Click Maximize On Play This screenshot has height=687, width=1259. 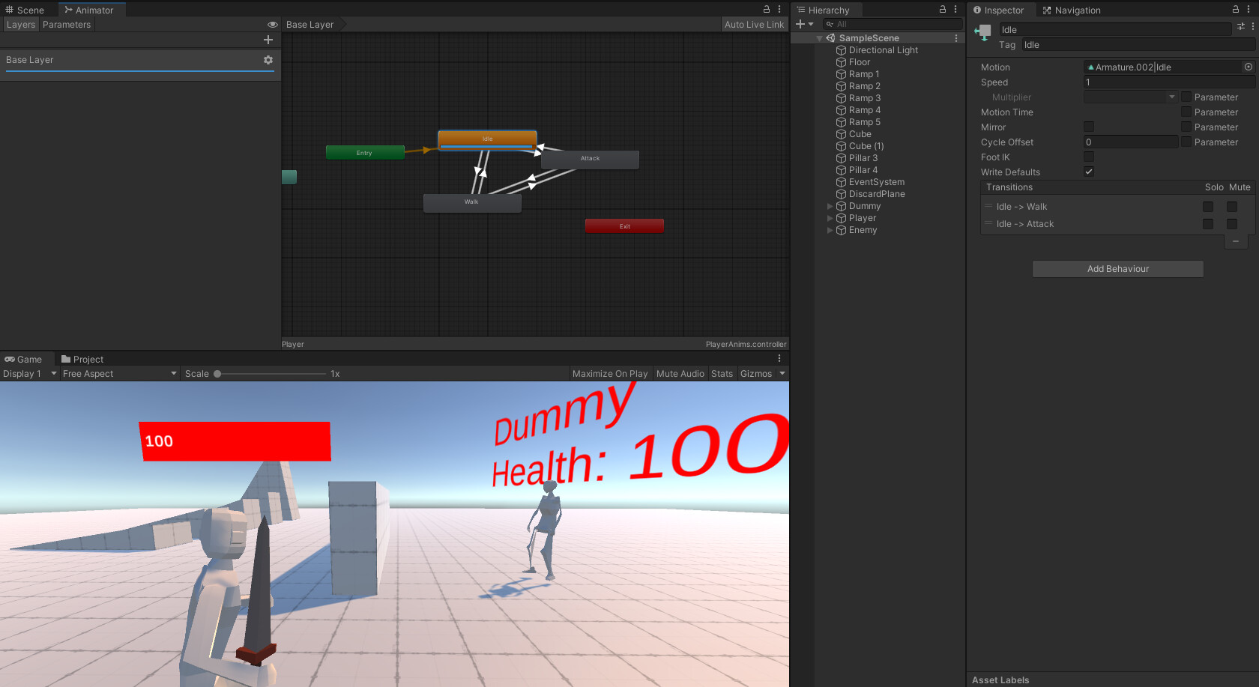click(610, 373)
